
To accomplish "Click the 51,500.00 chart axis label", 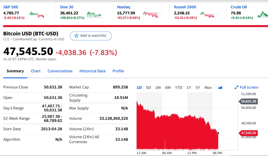I will tap(248, 94).
